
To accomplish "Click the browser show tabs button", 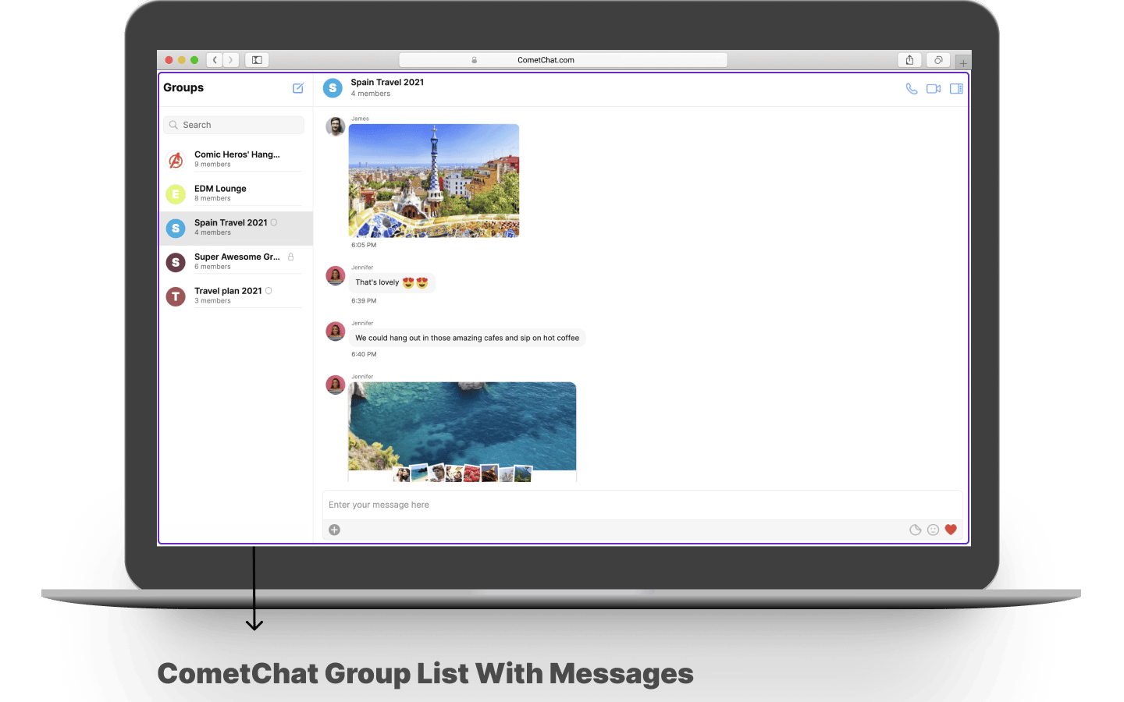I will click(938, 60).
